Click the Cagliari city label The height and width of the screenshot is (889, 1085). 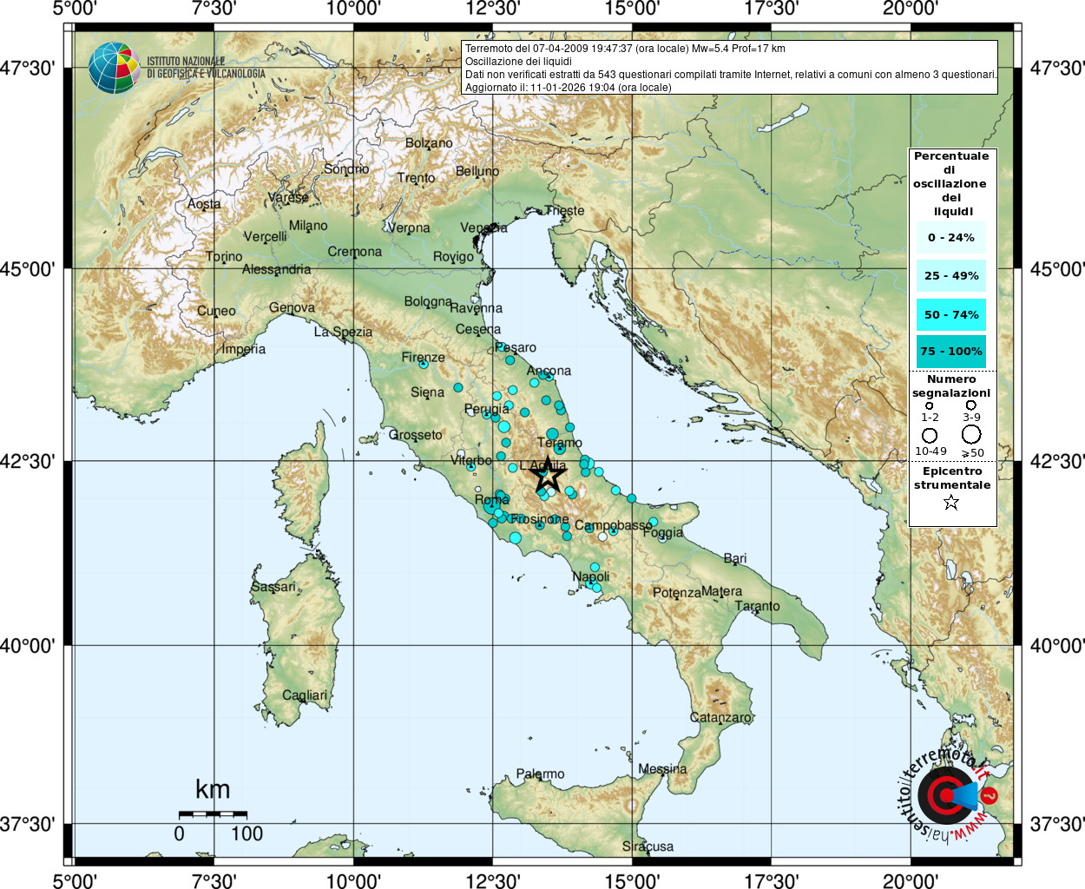click(x=305, y=695)
